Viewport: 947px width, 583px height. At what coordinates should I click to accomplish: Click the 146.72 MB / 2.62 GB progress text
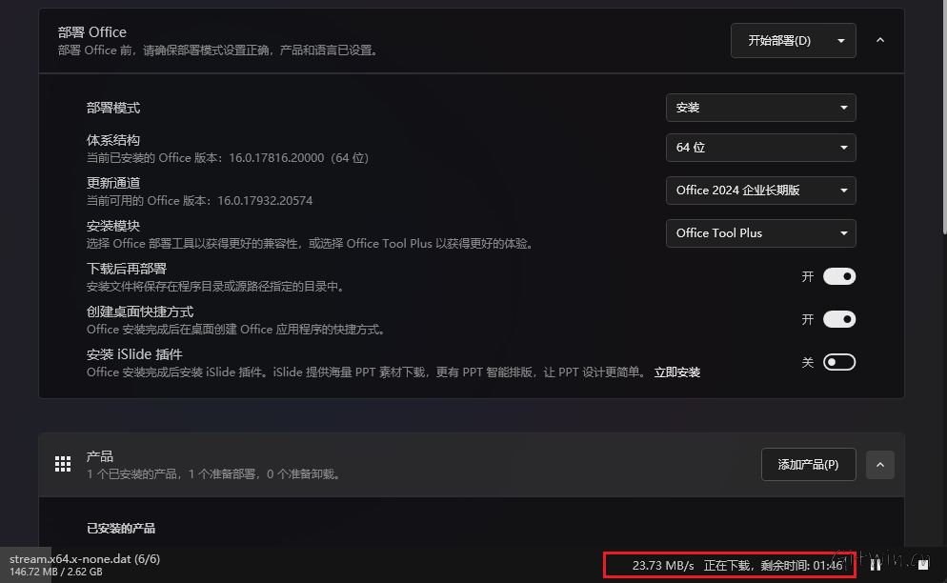pos(55,572)
